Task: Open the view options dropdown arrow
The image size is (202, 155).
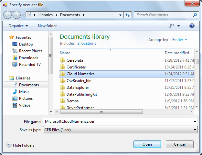Action: click(178, 26)
